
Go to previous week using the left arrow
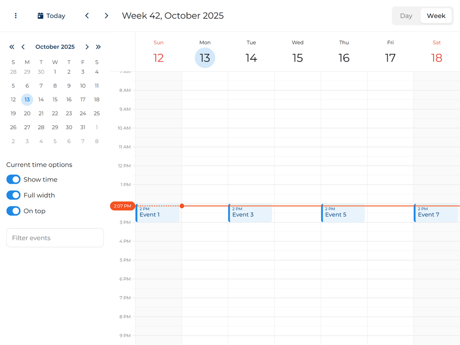point(87,16)
